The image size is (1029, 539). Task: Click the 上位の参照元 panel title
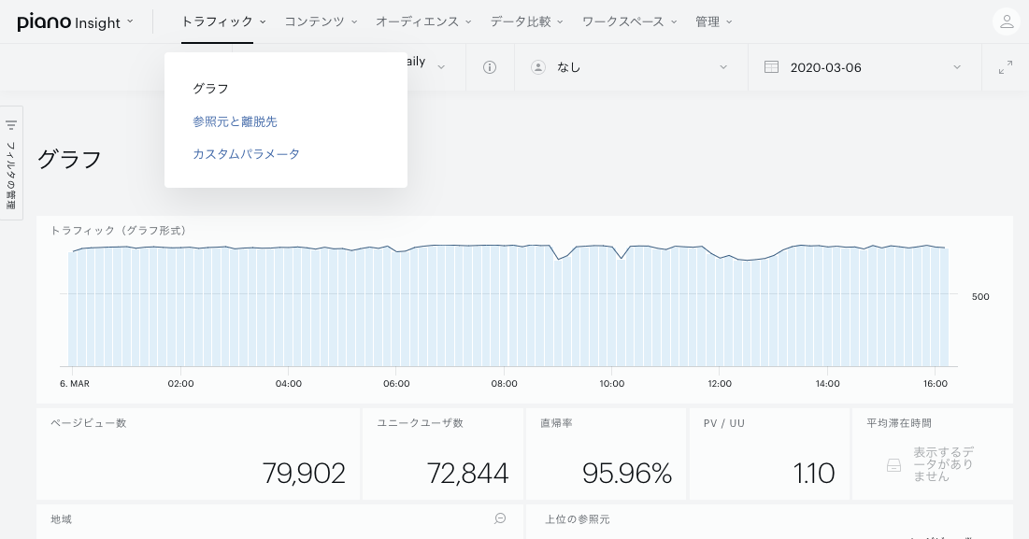point(577,519)
